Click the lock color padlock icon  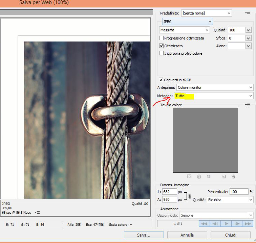click(208, 177)
